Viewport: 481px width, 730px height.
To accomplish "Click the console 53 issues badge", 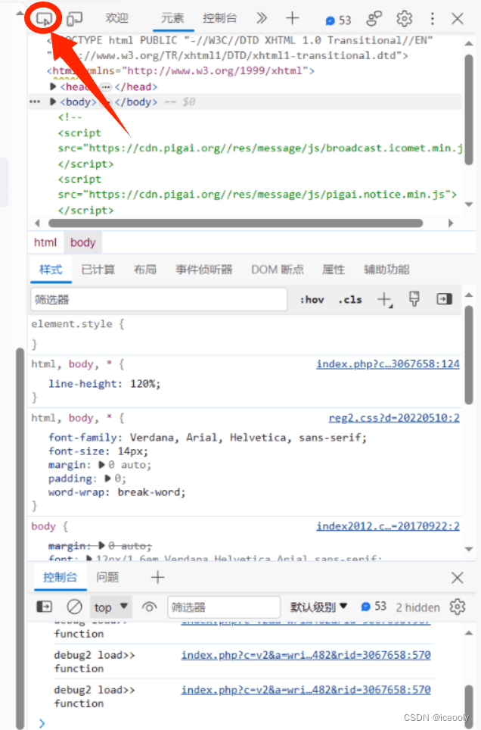I will tap(374, 607).
